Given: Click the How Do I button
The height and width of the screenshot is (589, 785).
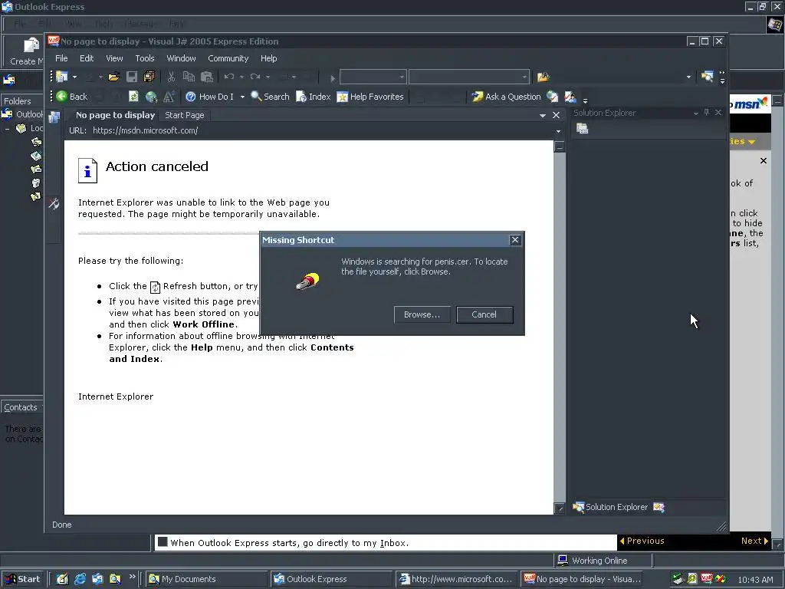Looking at the screenshot, I should coord(210,97).
